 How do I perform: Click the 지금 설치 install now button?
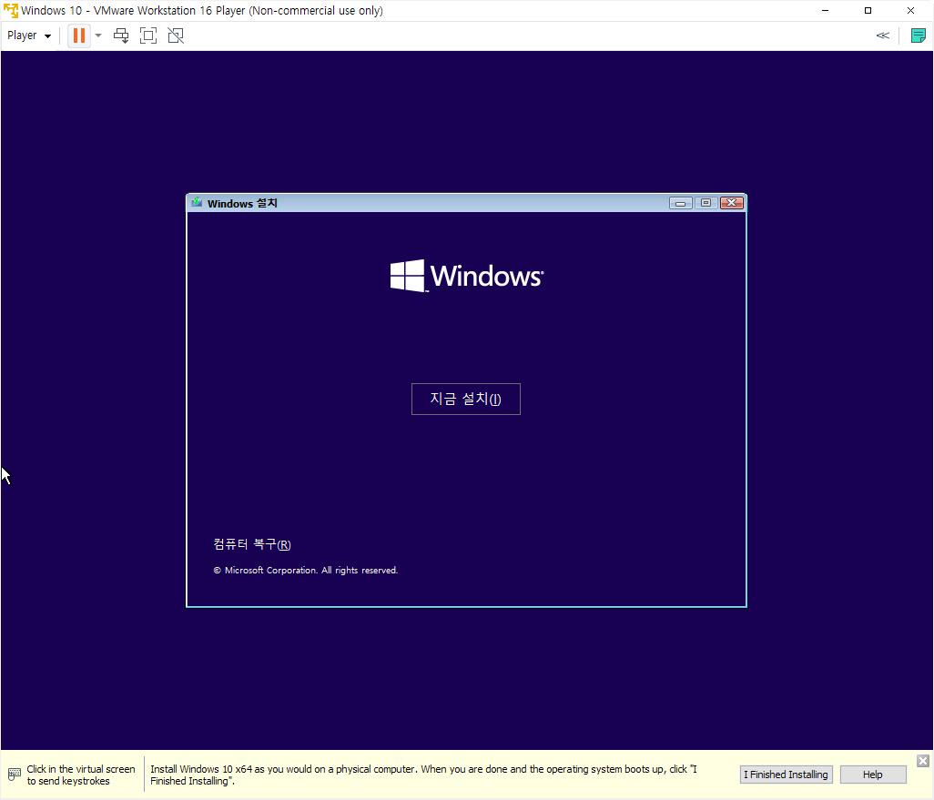[x=466, y=400]
